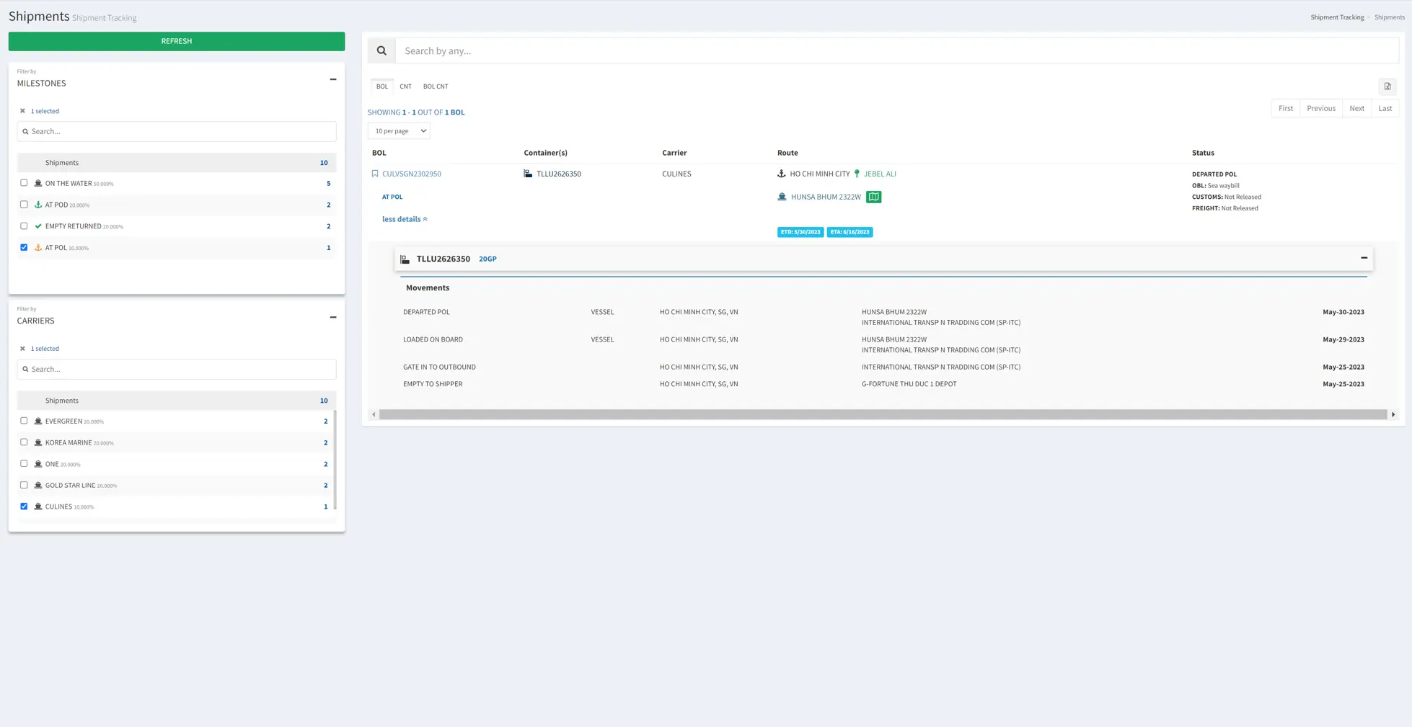Image resolution: width=1412 pixels, height=727 pixels.
Task: Uncheck the AT POL milestone filter
Action: (24, 247)
